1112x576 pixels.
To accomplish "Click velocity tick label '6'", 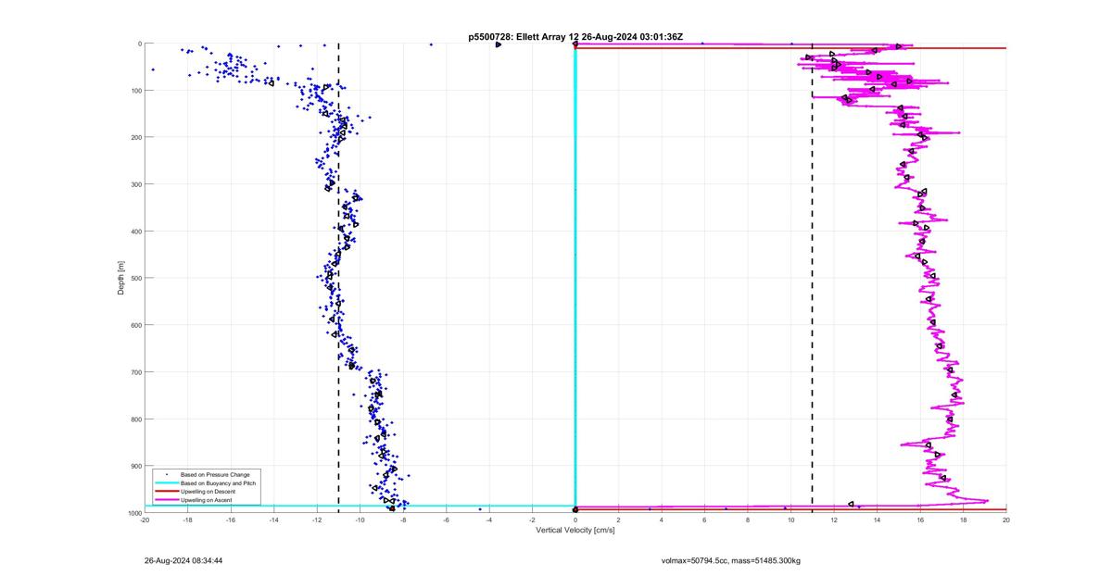I will click(704, 520).
